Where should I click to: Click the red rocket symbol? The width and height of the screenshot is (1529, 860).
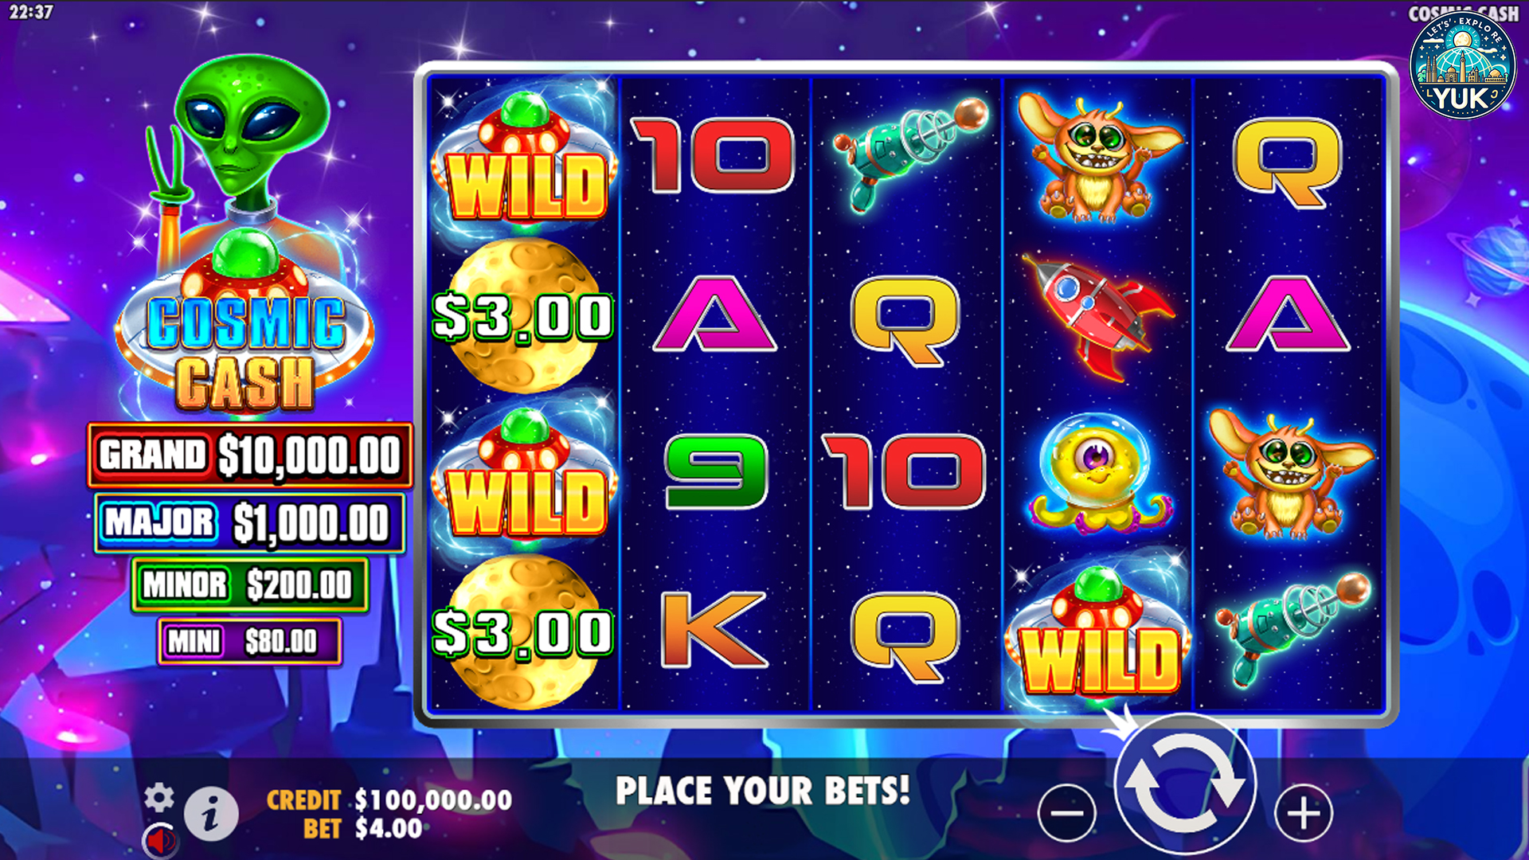coord(1097,315)
